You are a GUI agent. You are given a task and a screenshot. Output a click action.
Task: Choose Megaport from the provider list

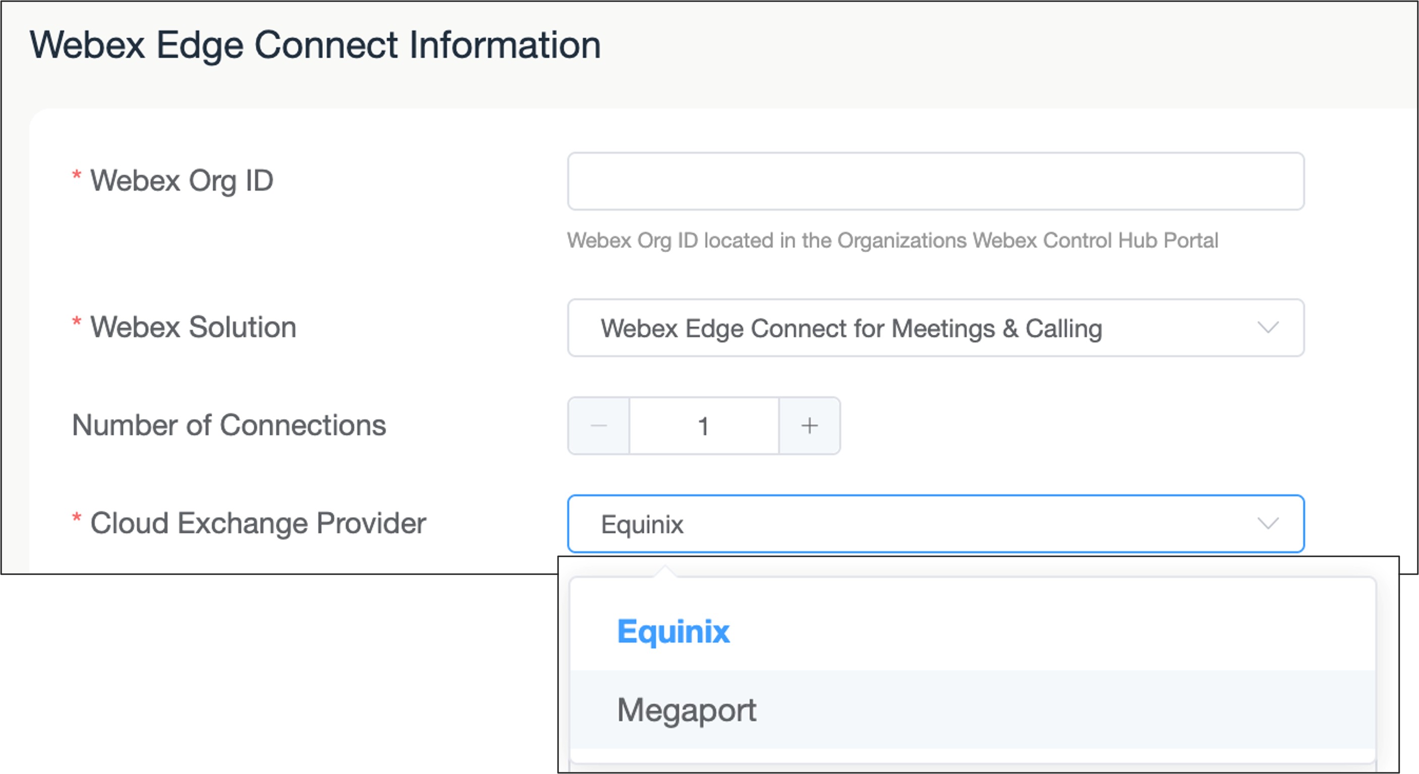click(687, 709)
